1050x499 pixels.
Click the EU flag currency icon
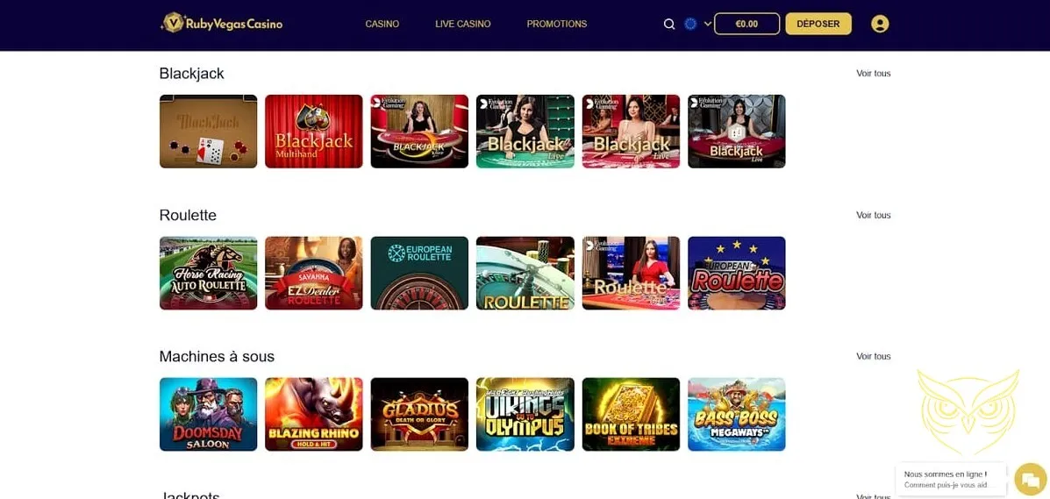tap(690, 24)
